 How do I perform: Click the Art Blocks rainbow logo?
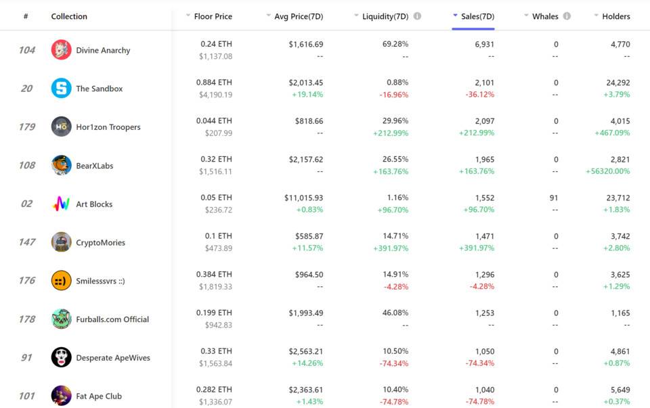[x=62, y=204]
